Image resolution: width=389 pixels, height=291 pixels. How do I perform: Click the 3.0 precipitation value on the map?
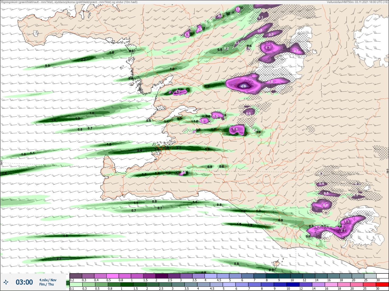point(178,92)
